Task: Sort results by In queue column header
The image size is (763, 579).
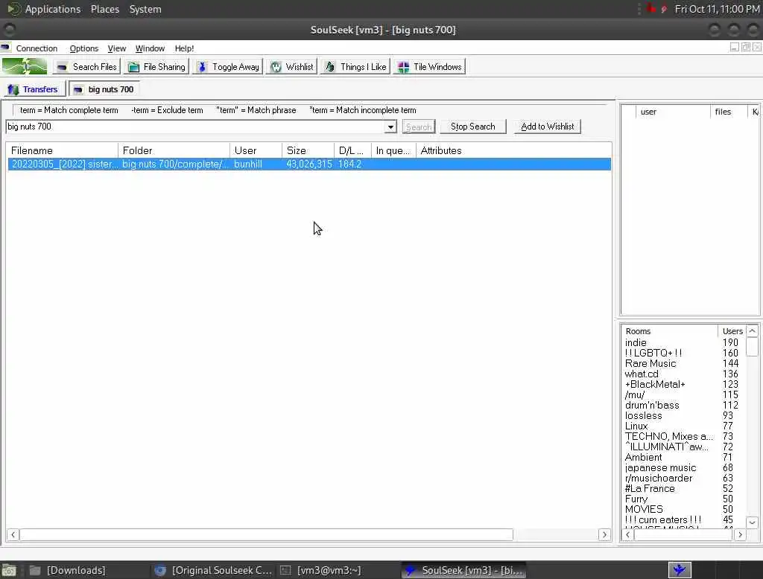Action: click(393, 151)
